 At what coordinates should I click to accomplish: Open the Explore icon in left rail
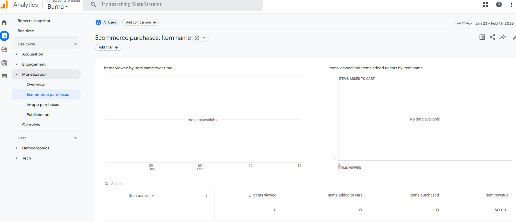[4, 49]
